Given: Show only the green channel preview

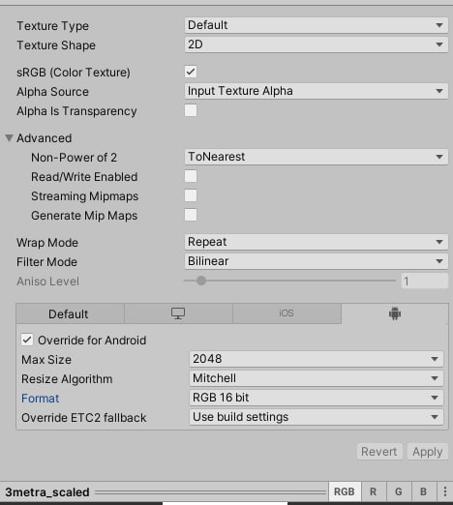Looking at the screenshot, I should click(x=399, y=491).
